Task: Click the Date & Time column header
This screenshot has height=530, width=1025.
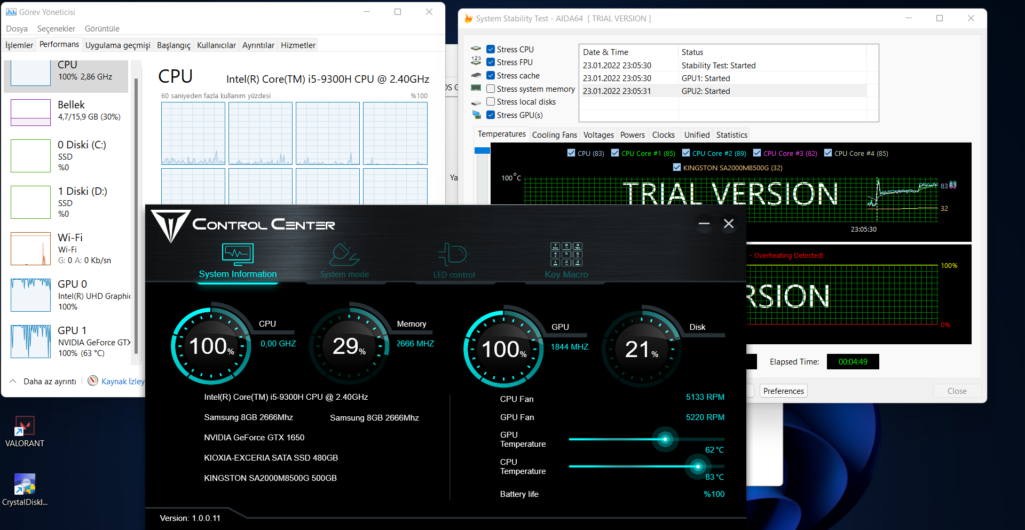Action: tap(629, 52)
